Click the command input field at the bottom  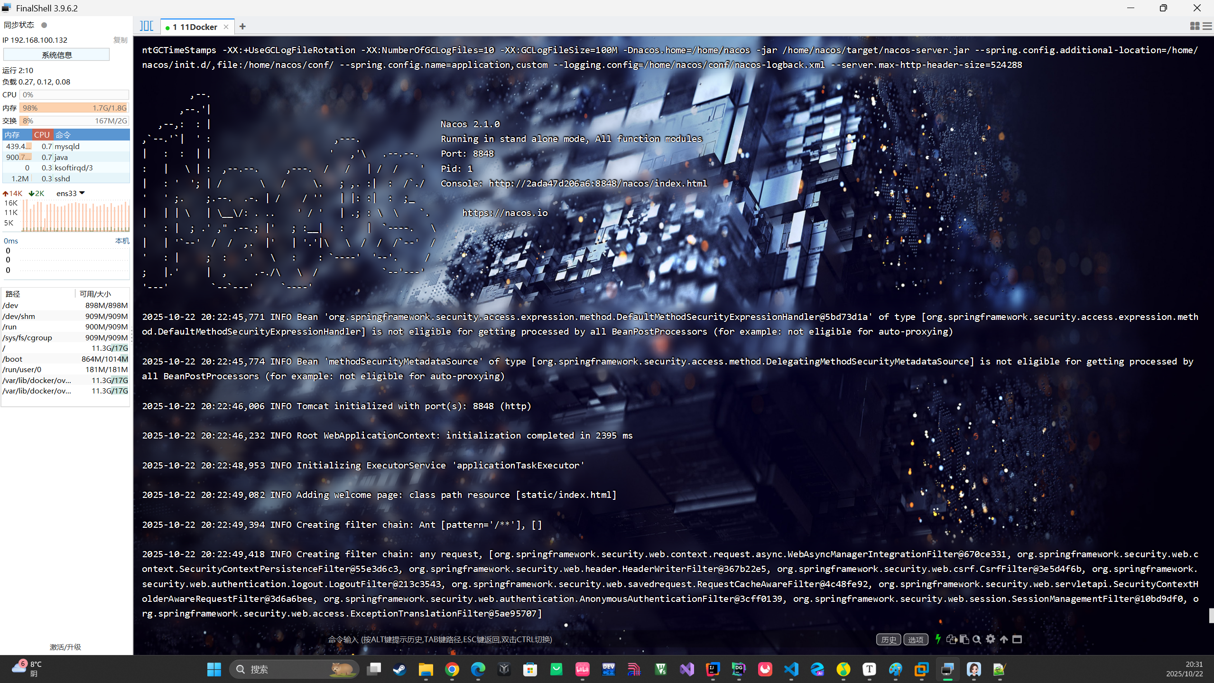[439, 639]
